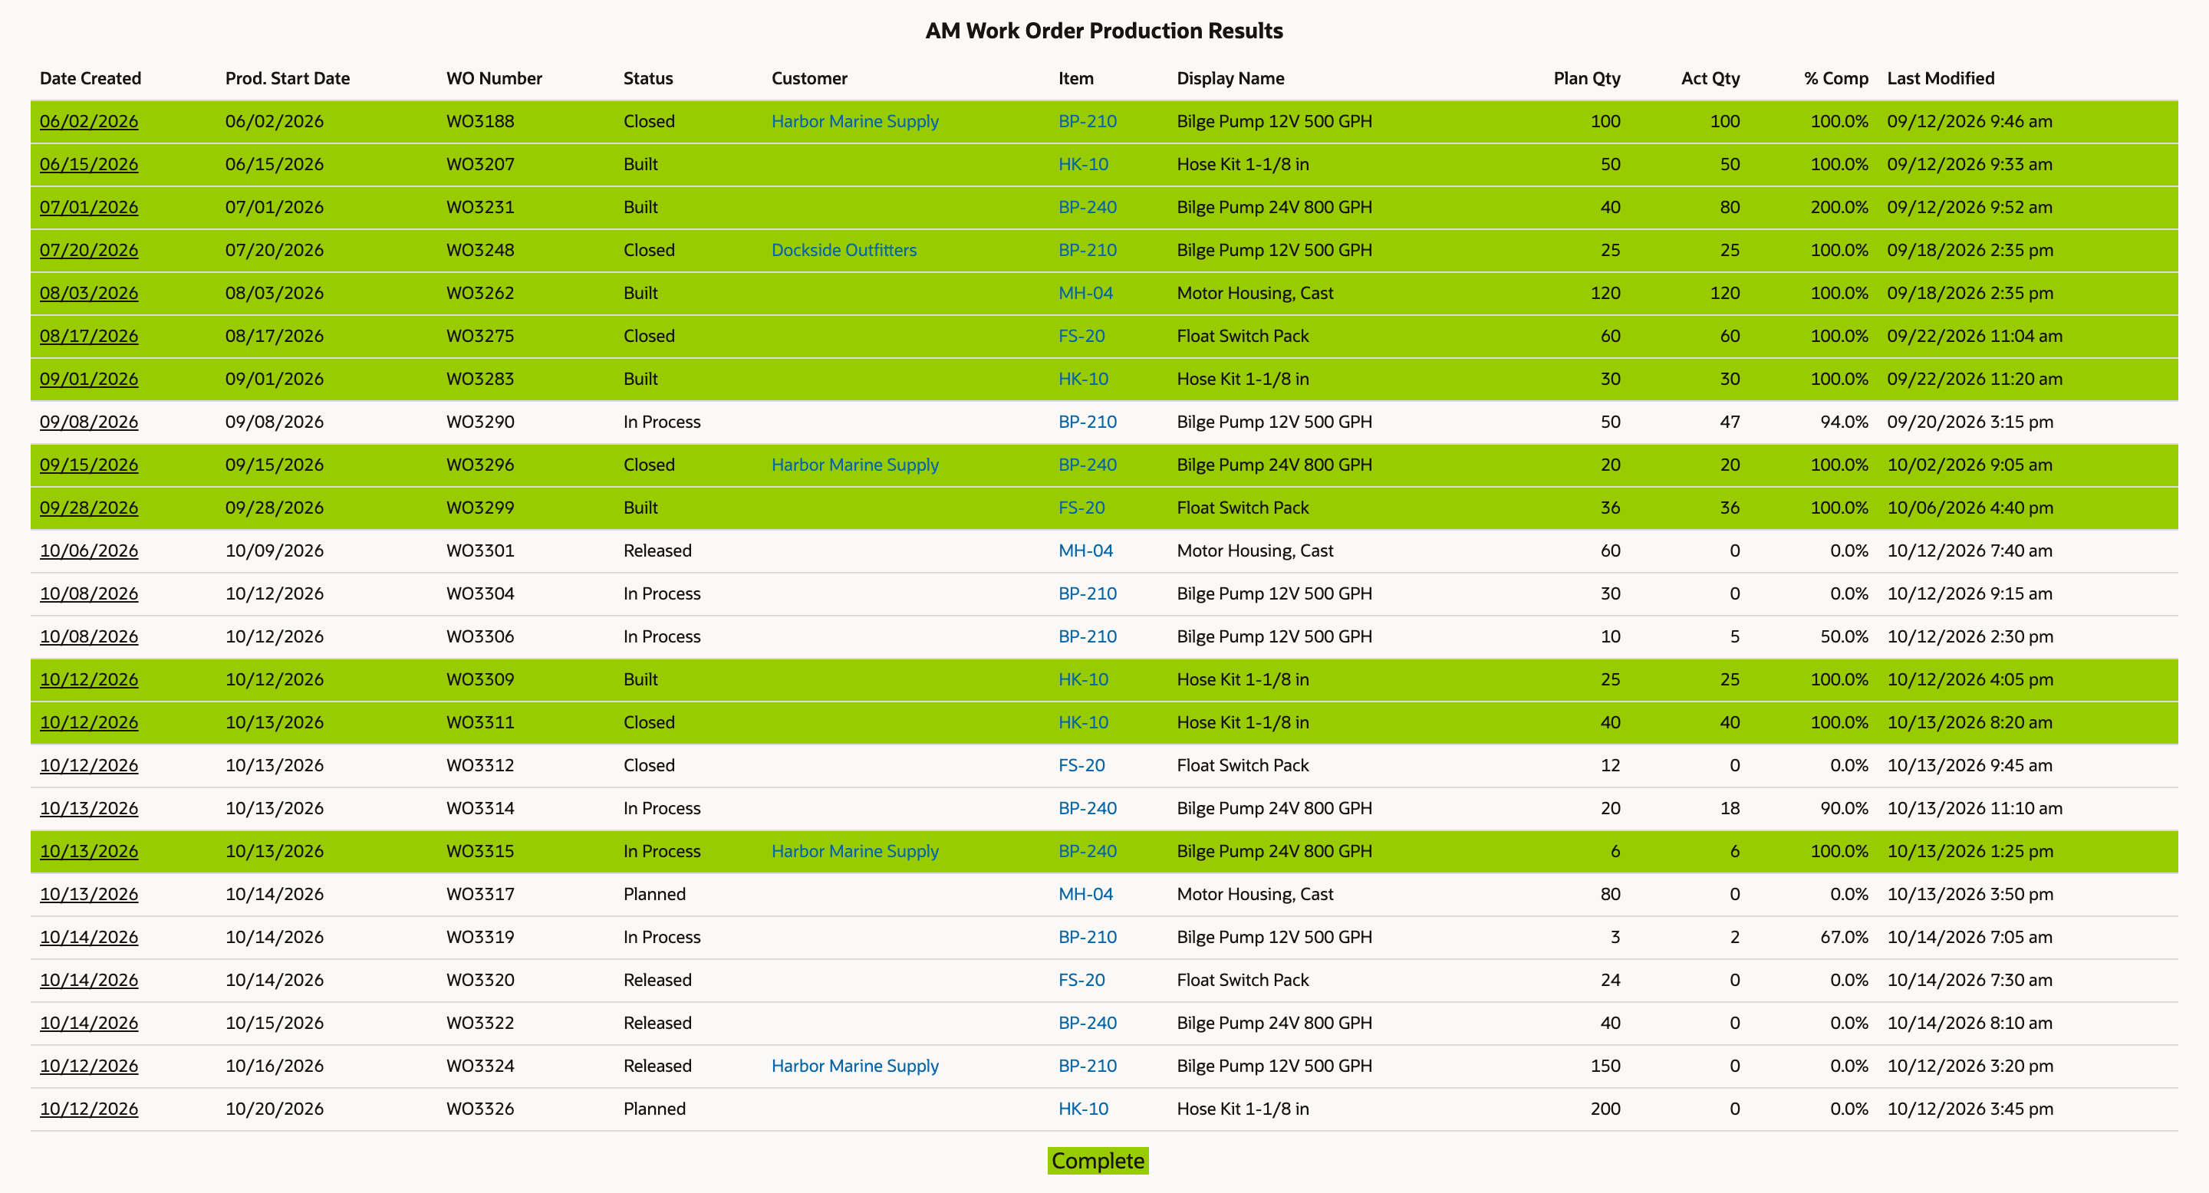Open the 06/02/2026 date link for WO3188
Image resolution: width=2209 pixels, height=1193 pixels.
pos(88,121)
